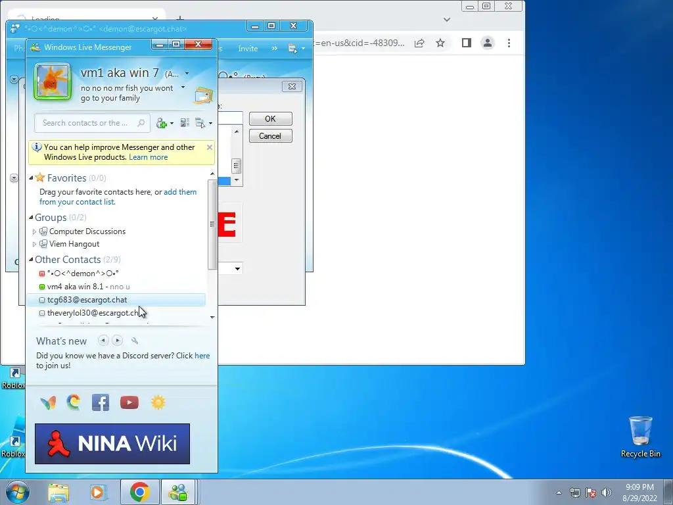Expand the conversation toolbar overflow chevron
This screenshot has height=505, width=673.
tap(274, 49)
